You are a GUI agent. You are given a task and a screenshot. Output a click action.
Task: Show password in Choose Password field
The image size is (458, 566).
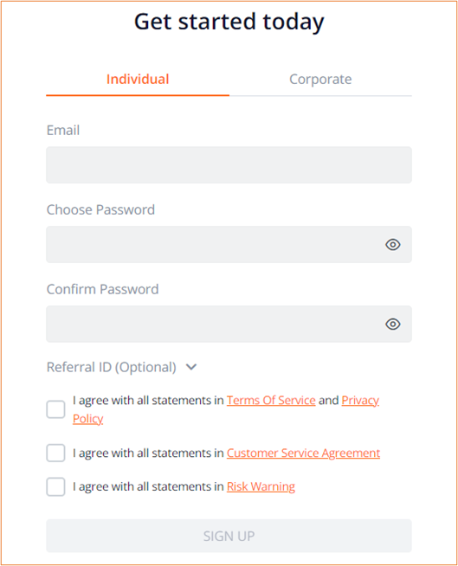[x=392, y=245]
